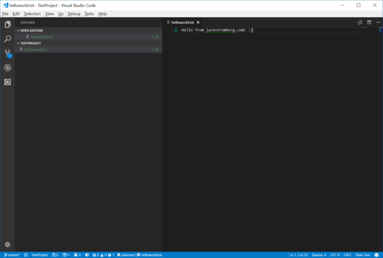Minimize the VS Code window

342,5
